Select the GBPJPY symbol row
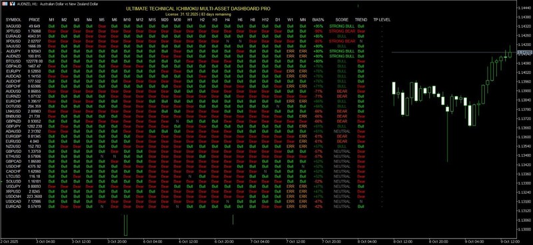 click(13, 126)
